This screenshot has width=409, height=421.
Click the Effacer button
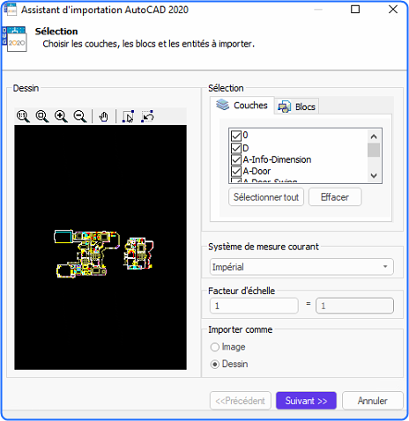pos(335,197)
